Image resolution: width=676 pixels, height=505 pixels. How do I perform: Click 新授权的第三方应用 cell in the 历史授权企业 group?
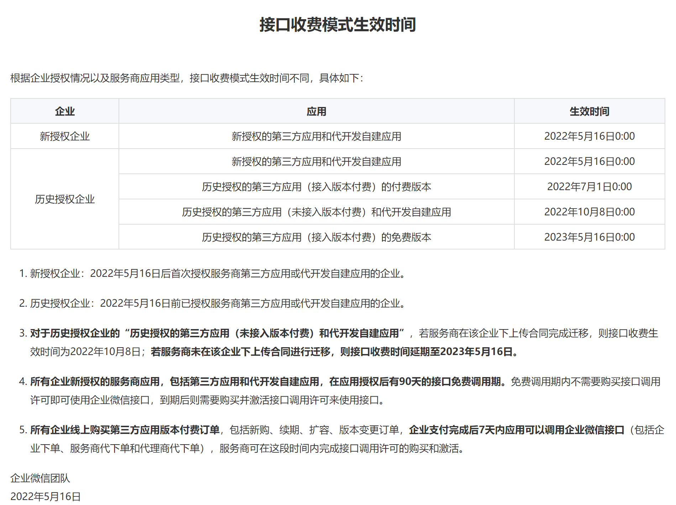coord(316,161)
